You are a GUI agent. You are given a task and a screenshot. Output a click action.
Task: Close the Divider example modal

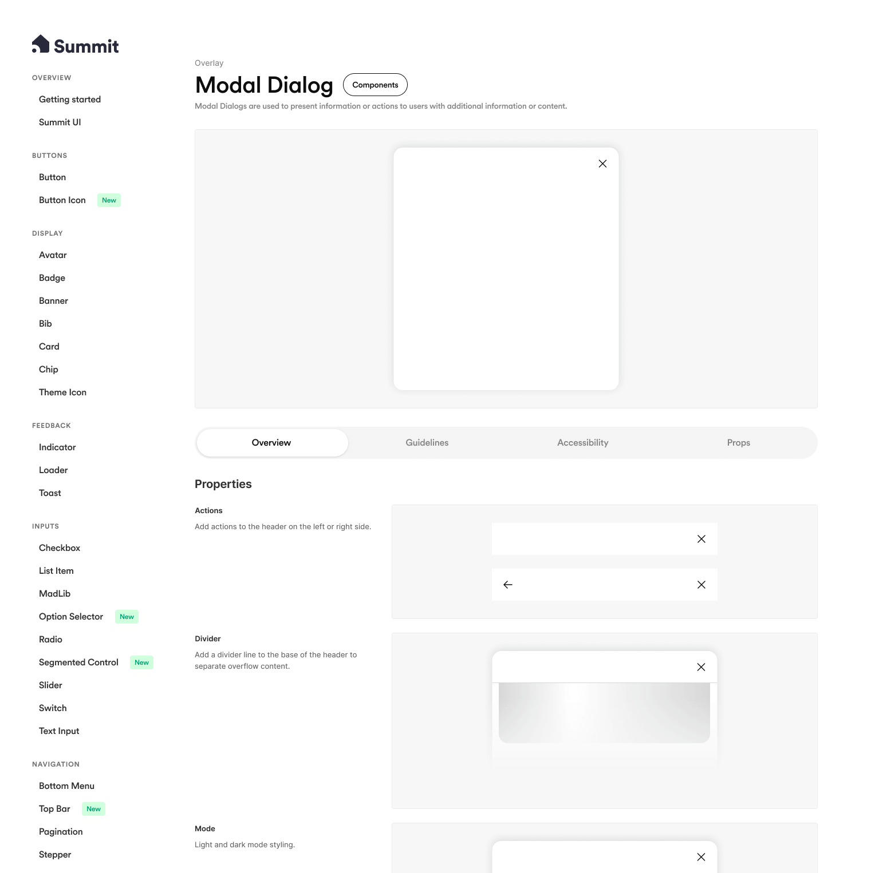(x=701, y=667)
